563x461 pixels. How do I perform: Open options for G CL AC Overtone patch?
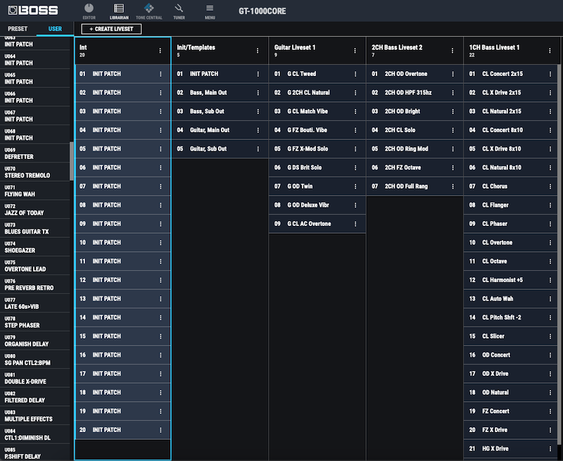click(355, 224)
